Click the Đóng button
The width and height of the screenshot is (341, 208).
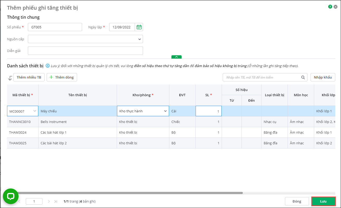click(x=297, y=201)
